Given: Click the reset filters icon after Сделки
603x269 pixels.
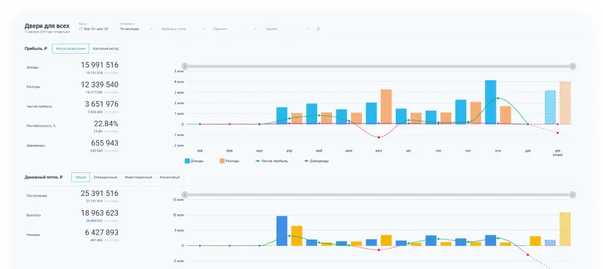Looking at the screenshot, I should tap(318, 29).
